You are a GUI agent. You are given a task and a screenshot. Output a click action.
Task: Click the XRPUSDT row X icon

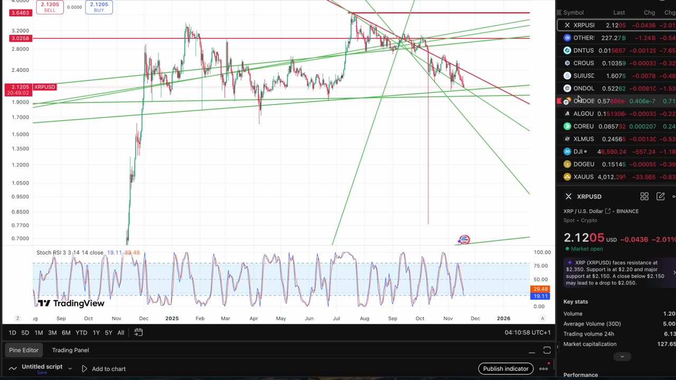tap(567, 25)
